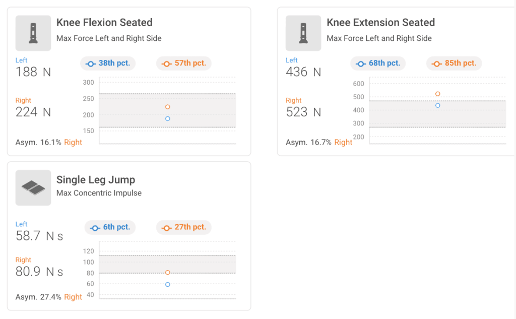
Task: Click the orange marker icon inside 27th pct badge
Action: tap(166, 227)
